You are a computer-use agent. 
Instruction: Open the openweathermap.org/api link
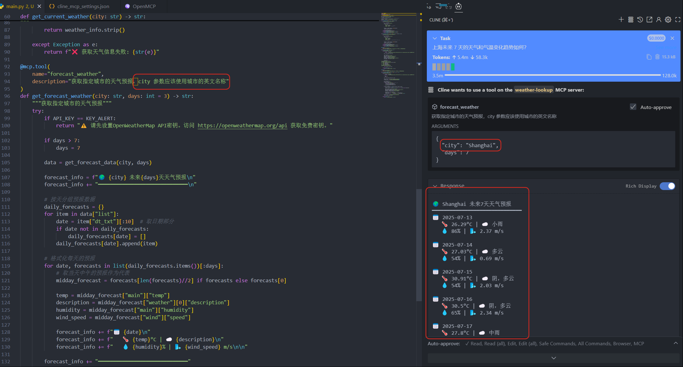click(242, 125)
